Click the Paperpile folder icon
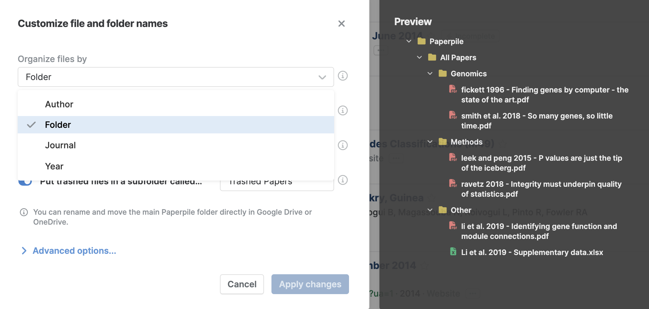The height and width of the screenshot is (309, 649). 421,41
